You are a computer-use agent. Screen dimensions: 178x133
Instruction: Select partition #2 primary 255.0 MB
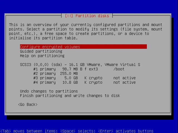point(56,73)
